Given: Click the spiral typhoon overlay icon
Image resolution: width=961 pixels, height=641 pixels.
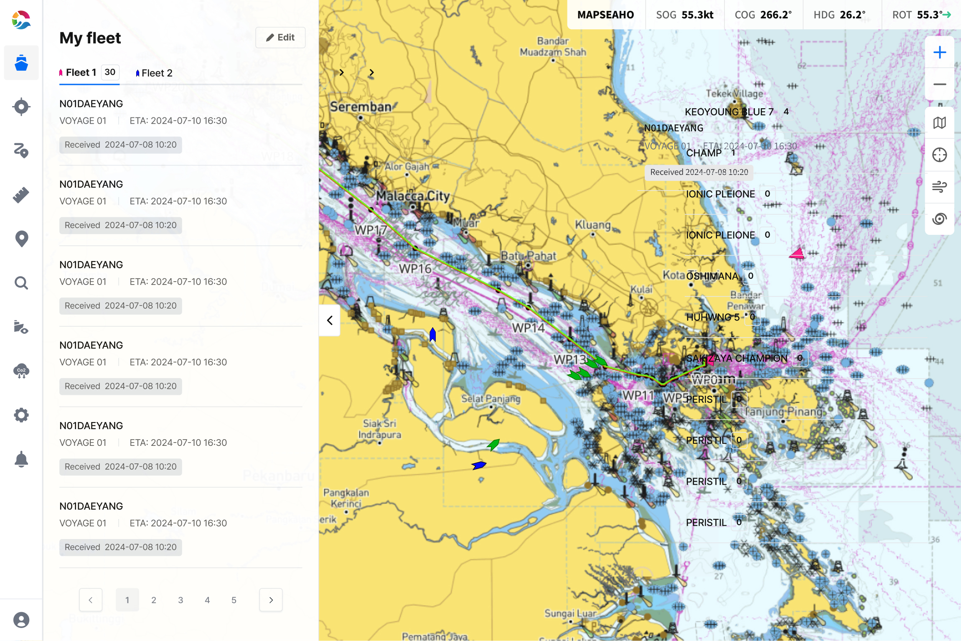Looking at the screenshot, I should coord(940,219).
